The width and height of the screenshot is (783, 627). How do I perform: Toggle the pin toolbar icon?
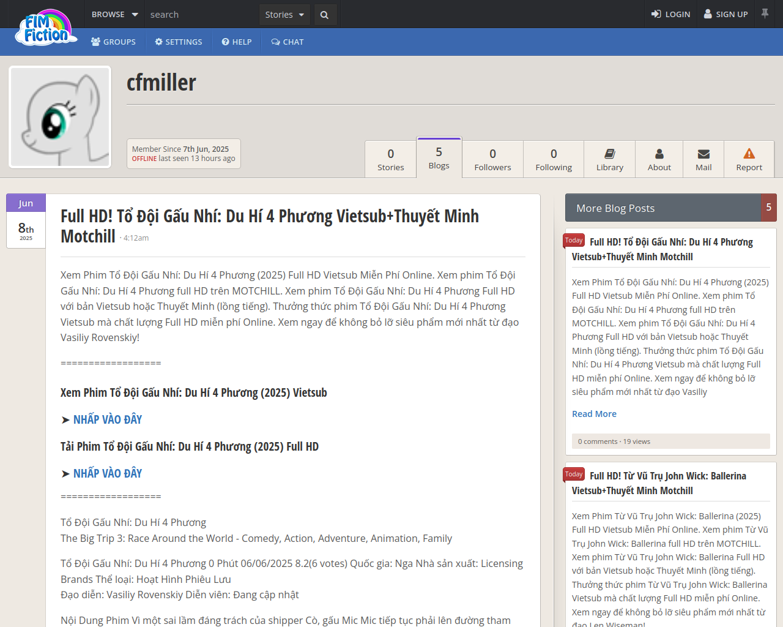click(765, 13)
